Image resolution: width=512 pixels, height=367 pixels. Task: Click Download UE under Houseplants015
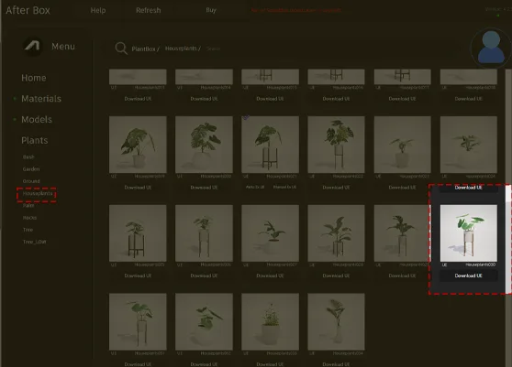[270, 99]
